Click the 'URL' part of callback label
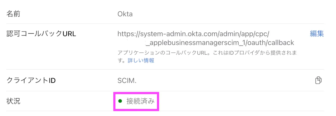 pos(69,34)
